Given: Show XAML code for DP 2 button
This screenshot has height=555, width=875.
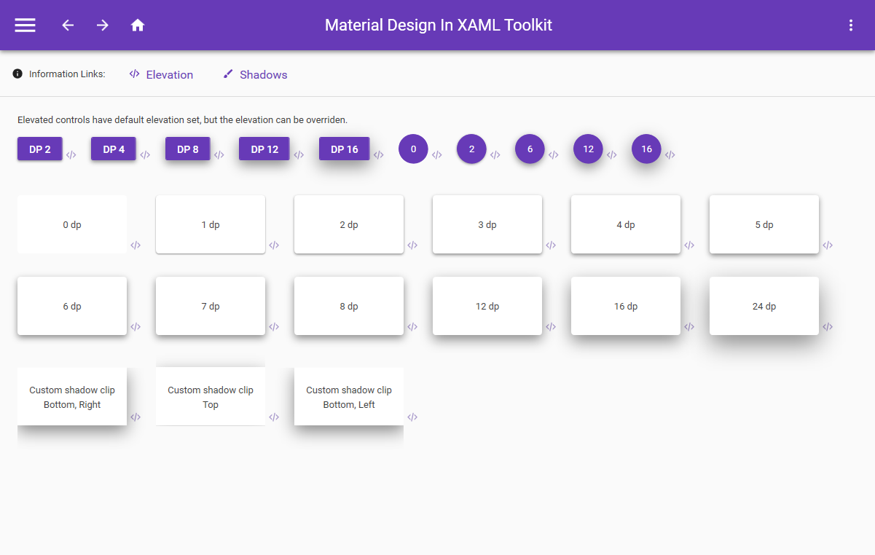Looking at the screenshot, I should coord(71,155).
